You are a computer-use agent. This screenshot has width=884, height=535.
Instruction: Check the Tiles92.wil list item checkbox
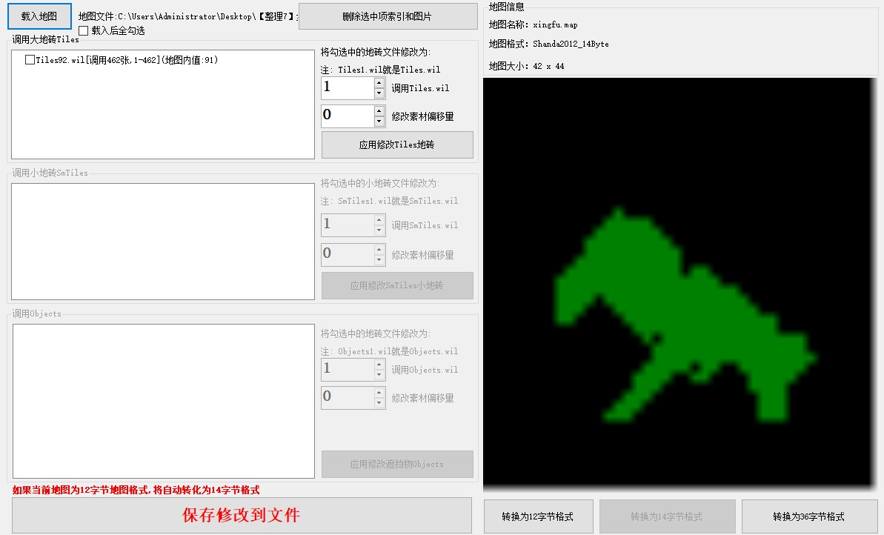(x=30, y=60)
